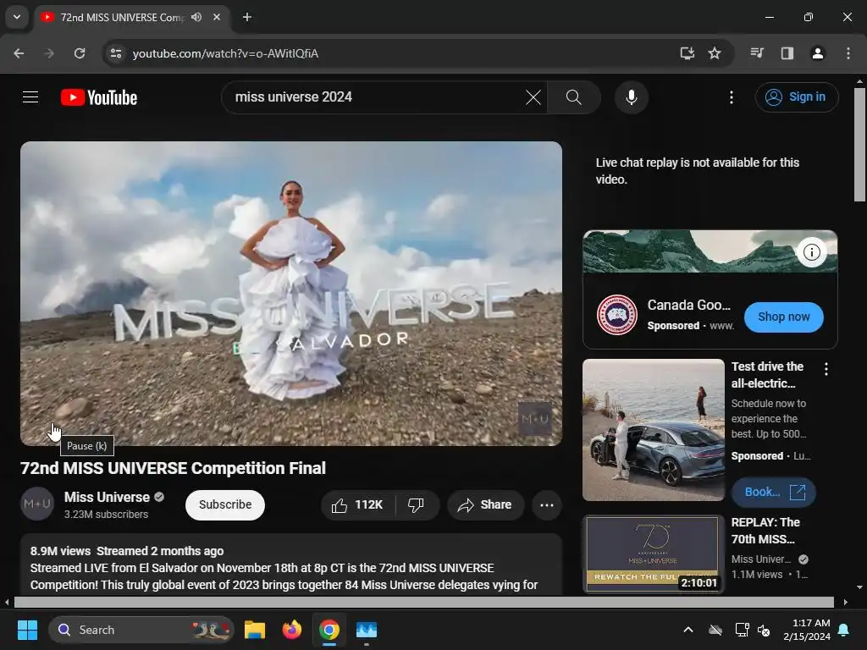
Task: Open the notification bell in taskbar
Action: [x=844, y=630]
